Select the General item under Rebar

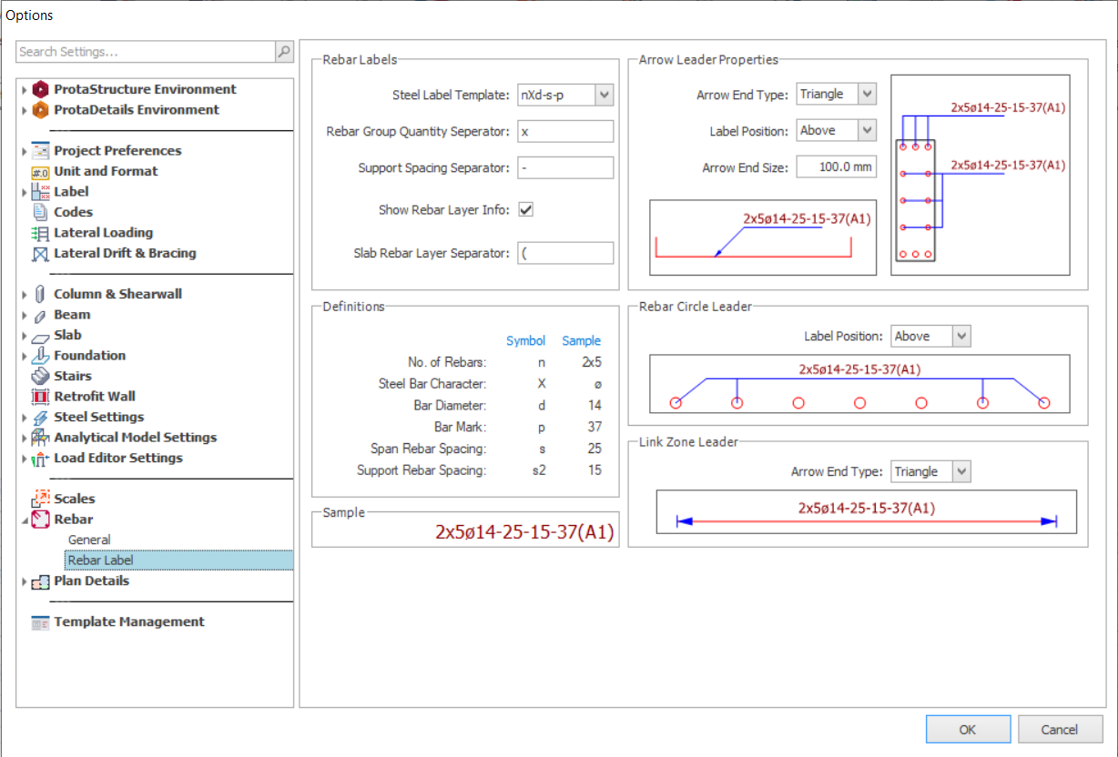point(89,540)
